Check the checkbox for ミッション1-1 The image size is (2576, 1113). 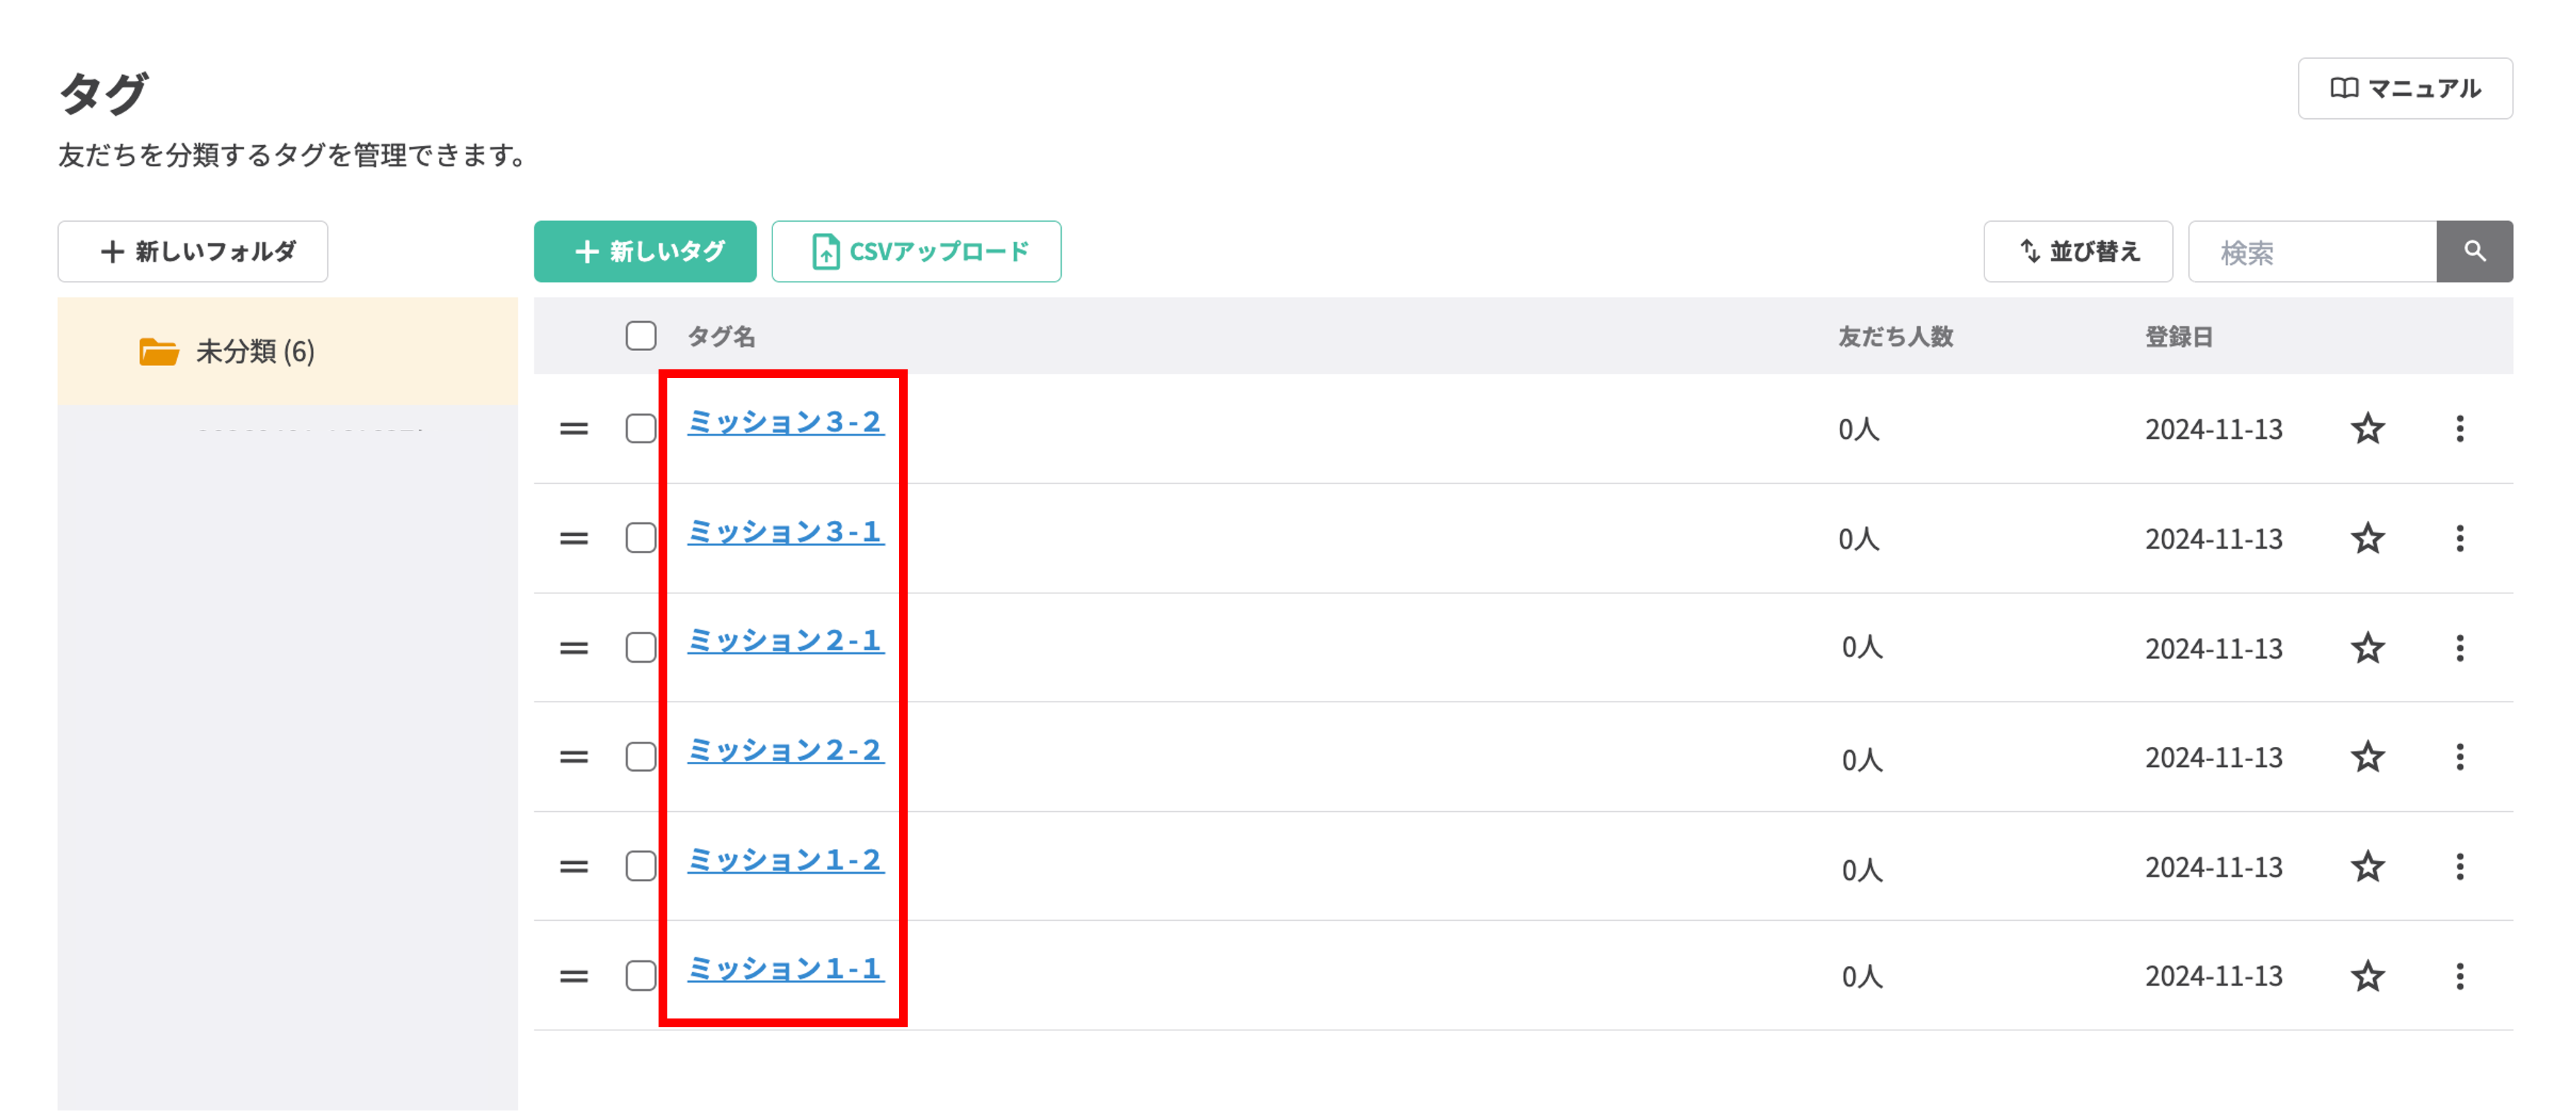[x=640, y=975]
